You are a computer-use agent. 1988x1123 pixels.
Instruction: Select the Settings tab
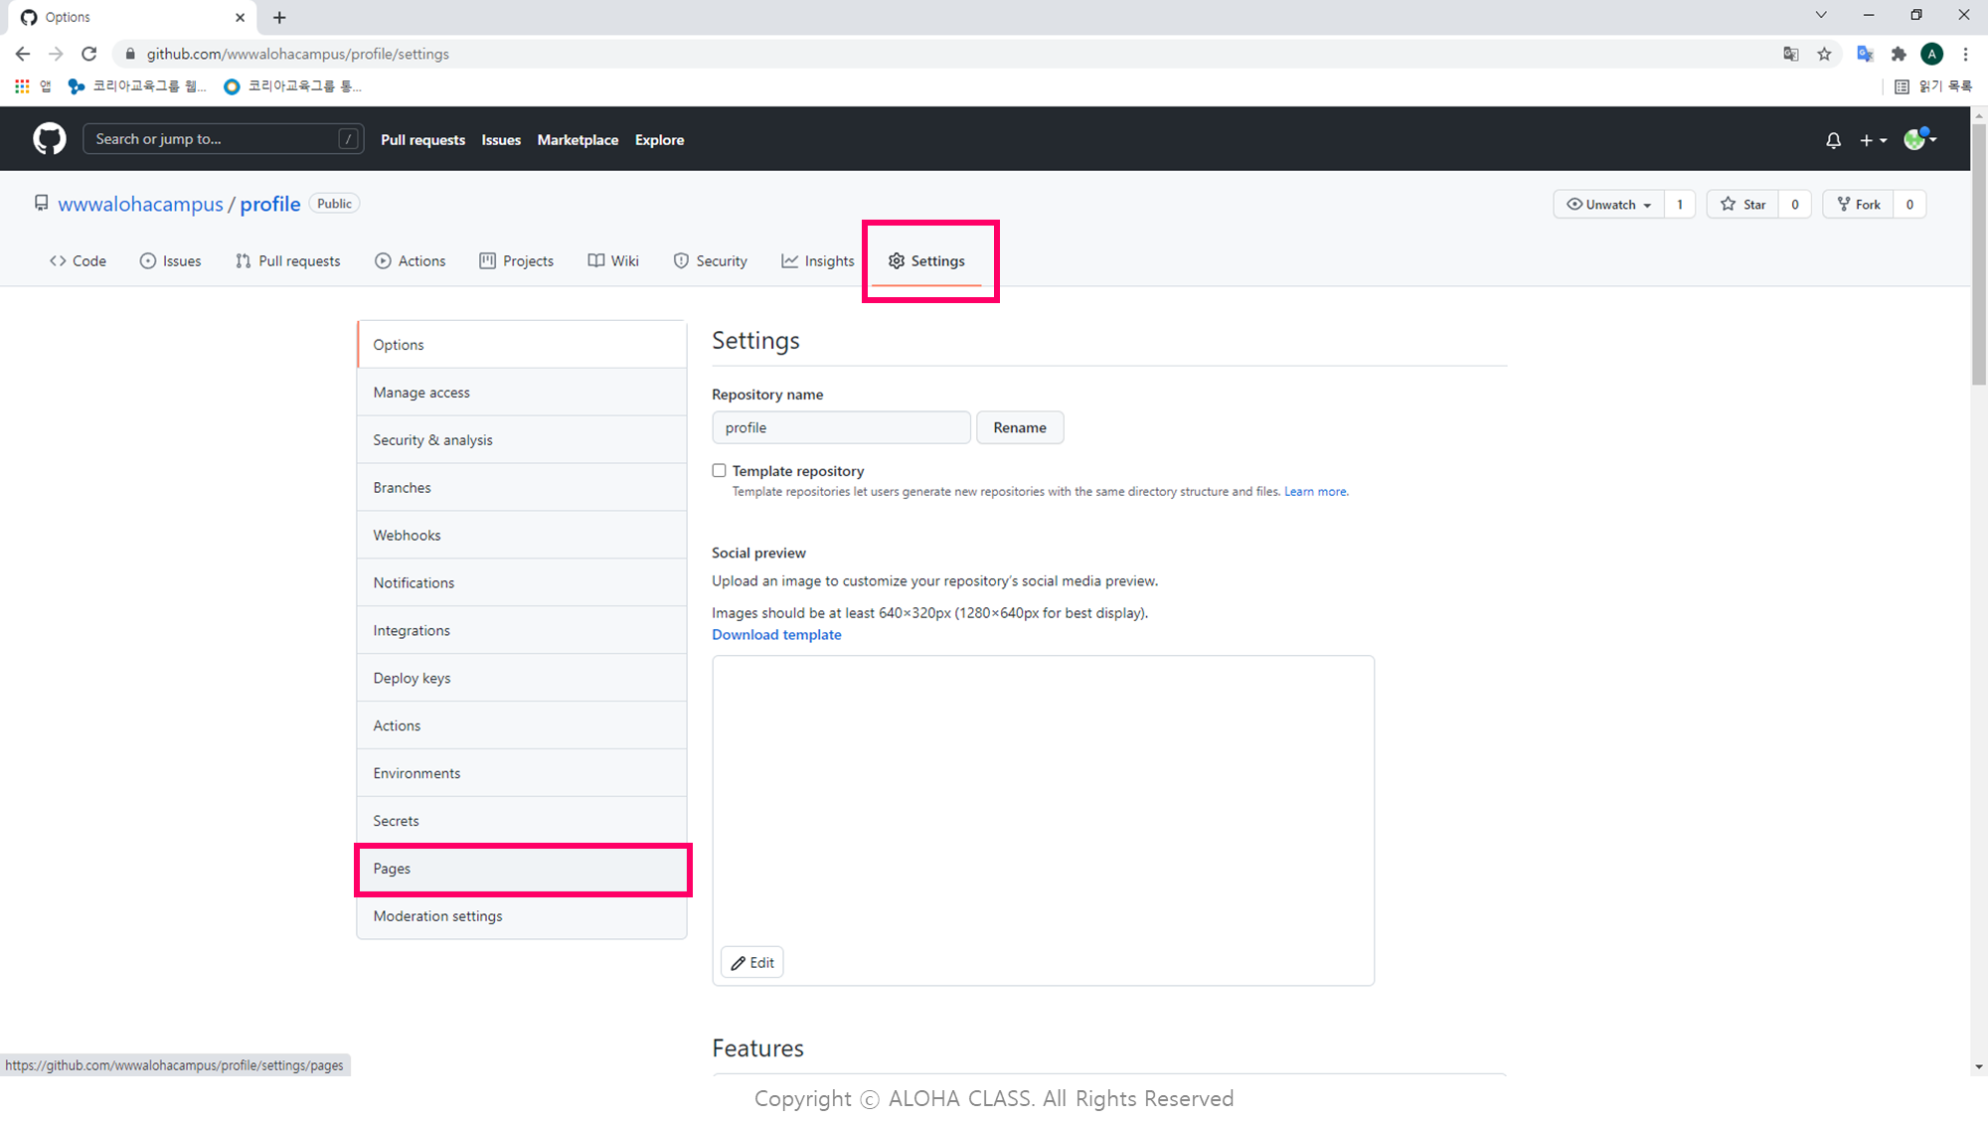click(x=926, y=260)
